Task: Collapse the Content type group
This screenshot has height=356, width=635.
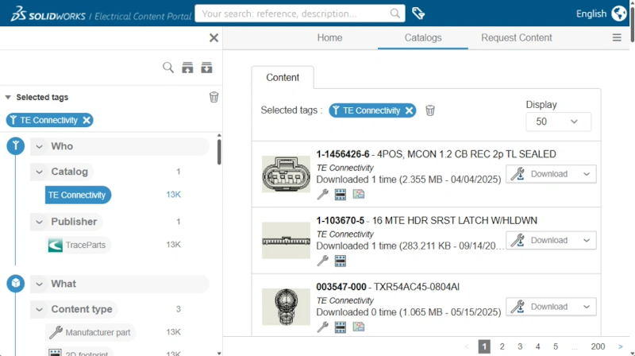Action: 40,309
